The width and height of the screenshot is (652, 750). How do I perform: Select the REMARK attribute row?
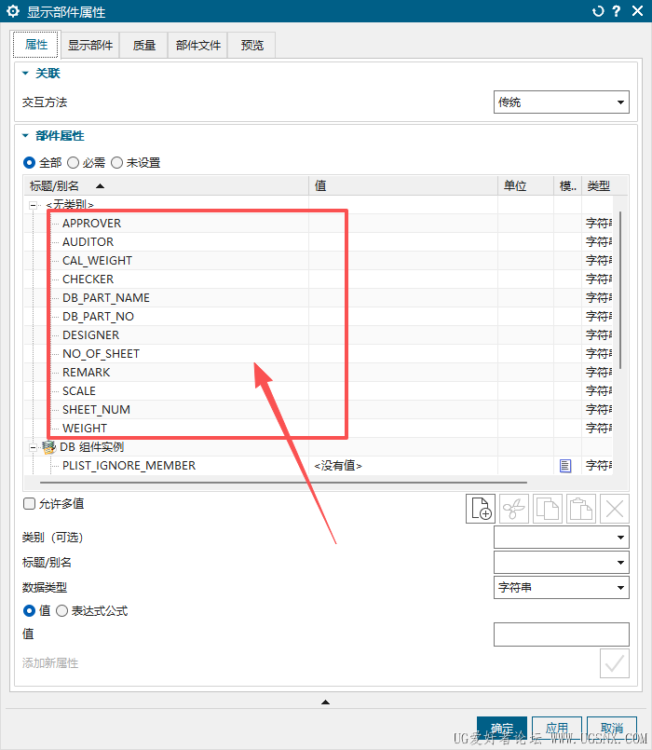[x=319, y=373]
